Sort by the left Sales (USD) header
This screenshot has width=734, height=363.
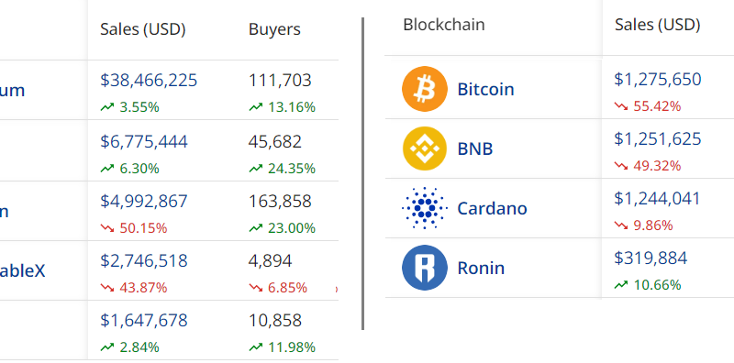(x=143, y=29)
